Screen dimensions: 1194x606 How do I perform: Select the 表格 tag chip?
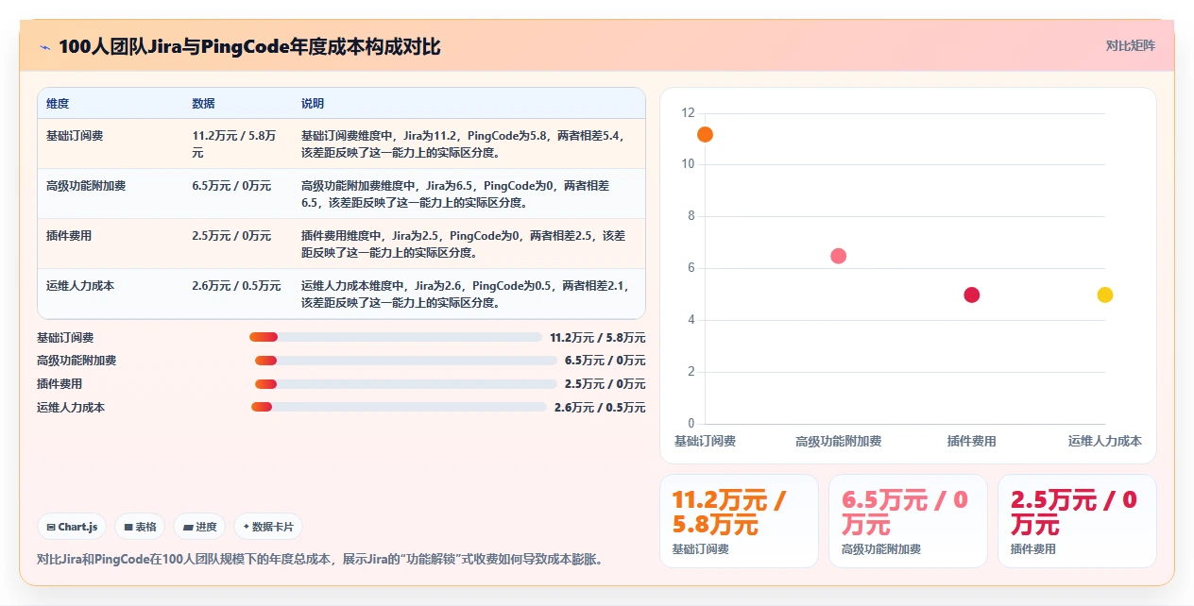pyautogui.click(x=140, y=527)
